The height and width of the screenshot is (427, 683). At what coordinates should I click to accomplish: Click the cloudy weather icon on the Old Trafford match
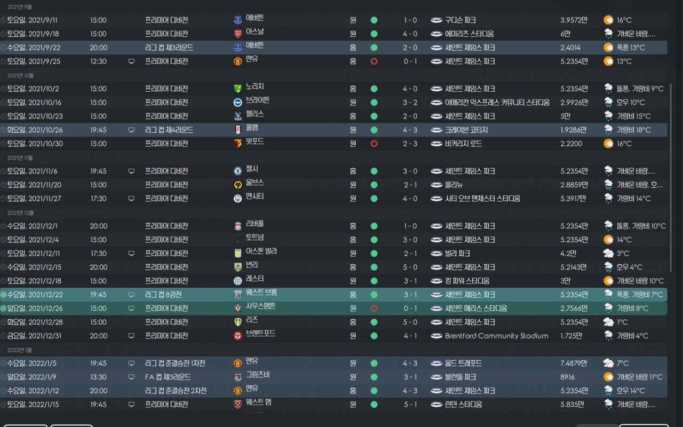point(608,363)
